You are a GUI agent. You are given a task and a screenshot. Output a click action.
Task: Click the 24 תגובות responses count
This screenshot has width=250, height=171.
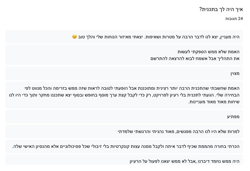point(234,19)
